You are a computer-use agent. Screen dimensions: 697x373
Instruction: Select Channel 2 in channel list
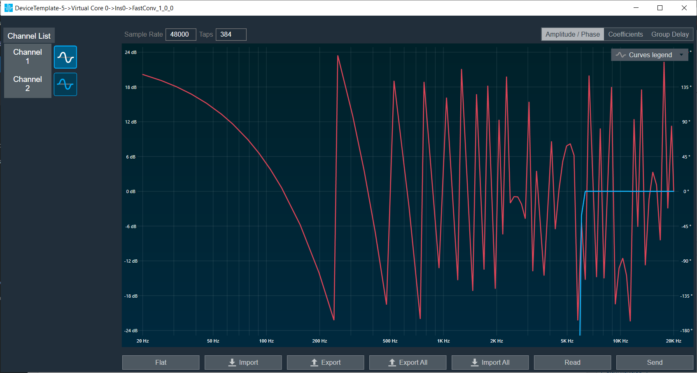tap(28, 84)
